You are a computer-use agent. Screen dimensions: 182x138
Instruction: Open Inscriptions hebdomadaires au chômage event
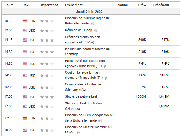pos(87,52)
